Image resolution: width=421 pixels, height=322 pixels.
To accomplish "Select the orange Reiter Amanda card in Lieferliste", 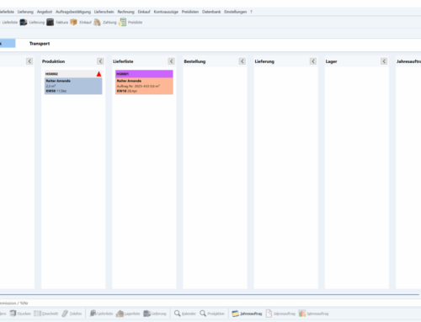I will point(144,86).
